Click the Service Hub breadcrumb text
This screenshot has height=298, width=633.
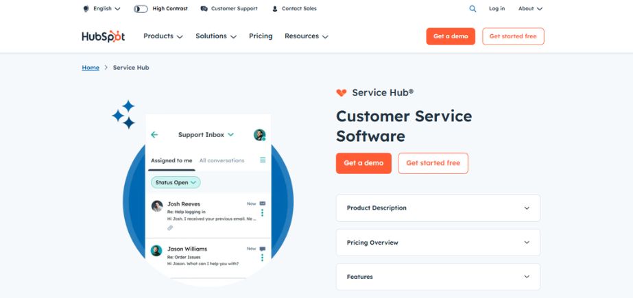131,68
